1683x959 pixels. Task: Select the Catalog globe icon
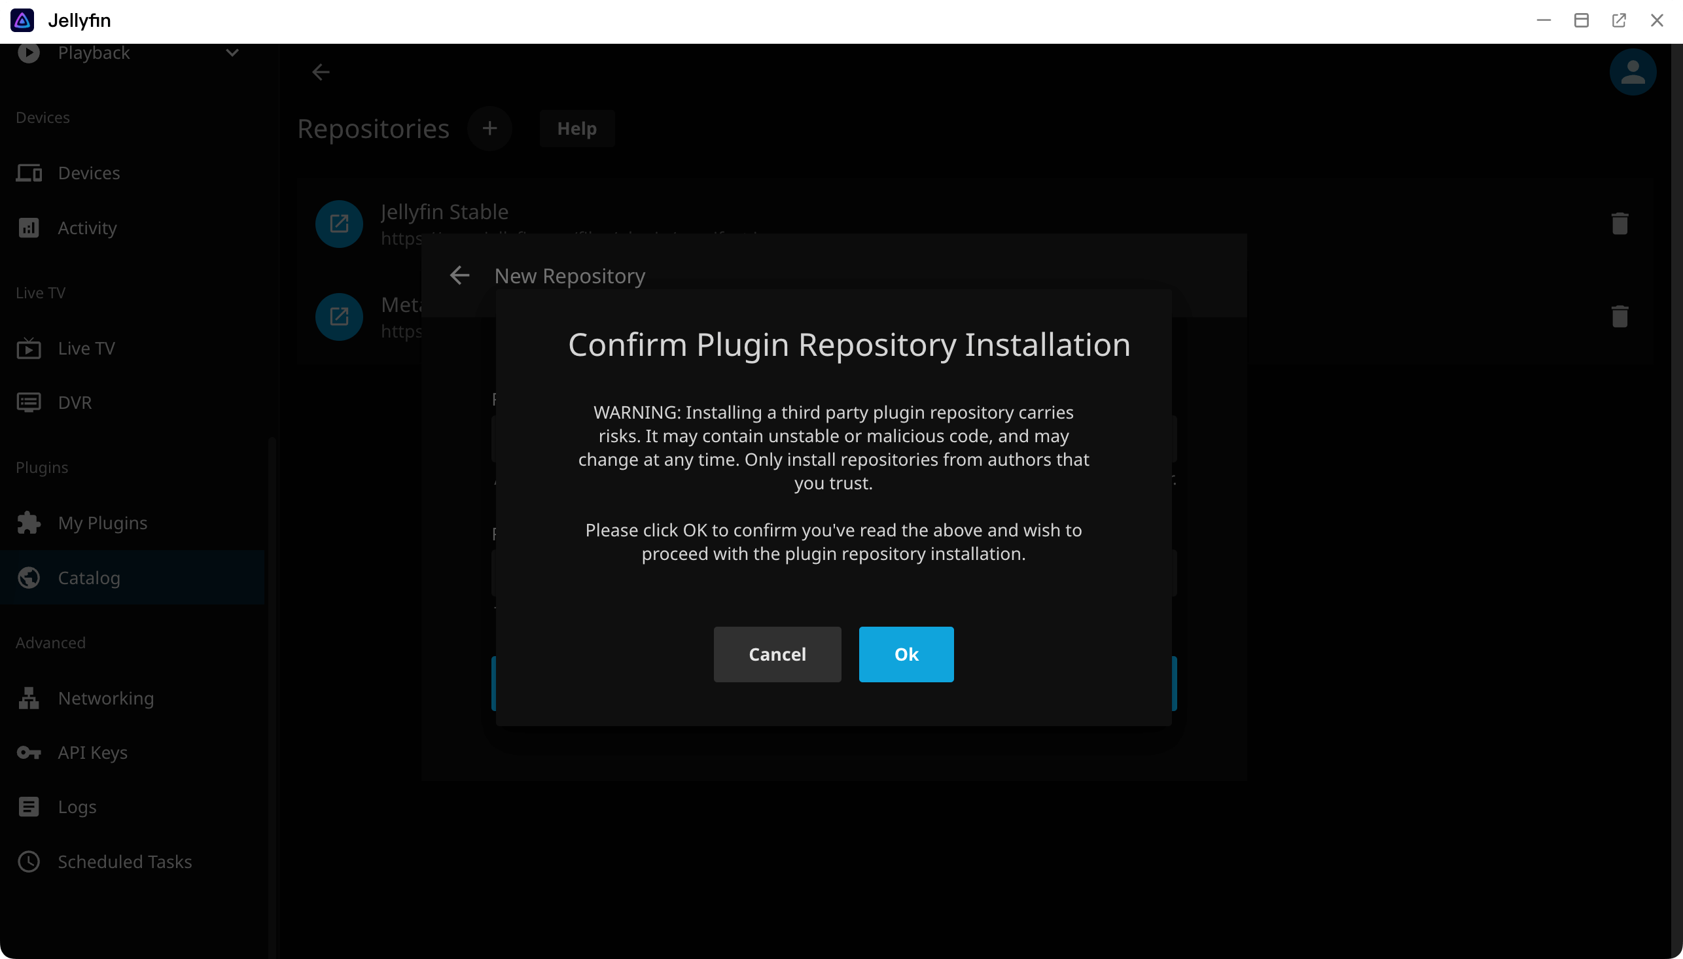point(27,578)
